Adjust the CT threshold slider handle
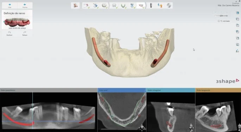The height and width of the screenshot is (132, 241). tap(222, 16)
